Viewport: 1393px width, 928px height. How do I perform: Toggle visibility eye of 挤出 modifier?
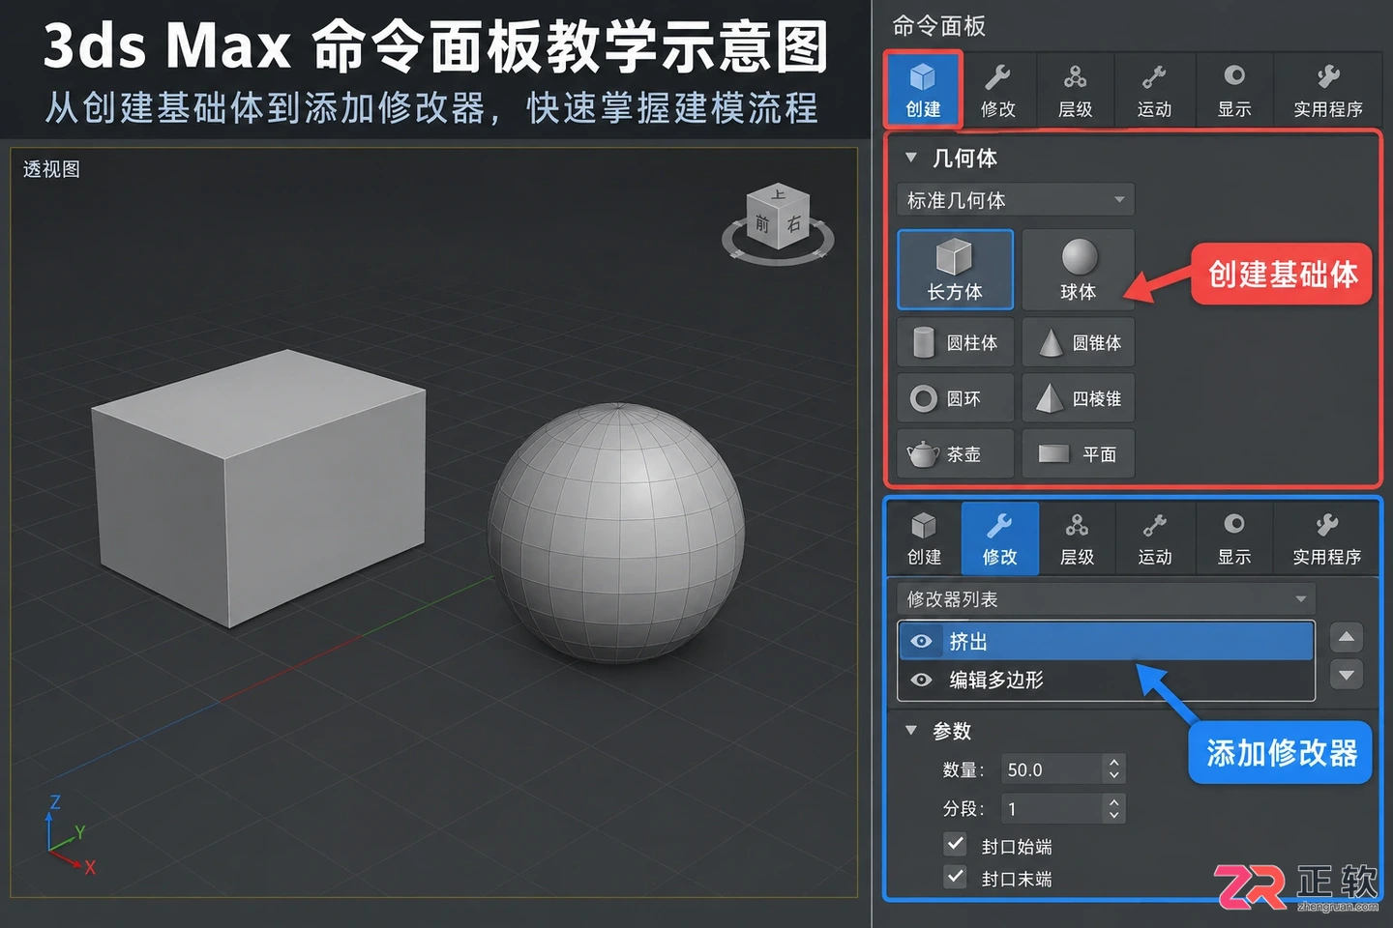pos(921,641)
